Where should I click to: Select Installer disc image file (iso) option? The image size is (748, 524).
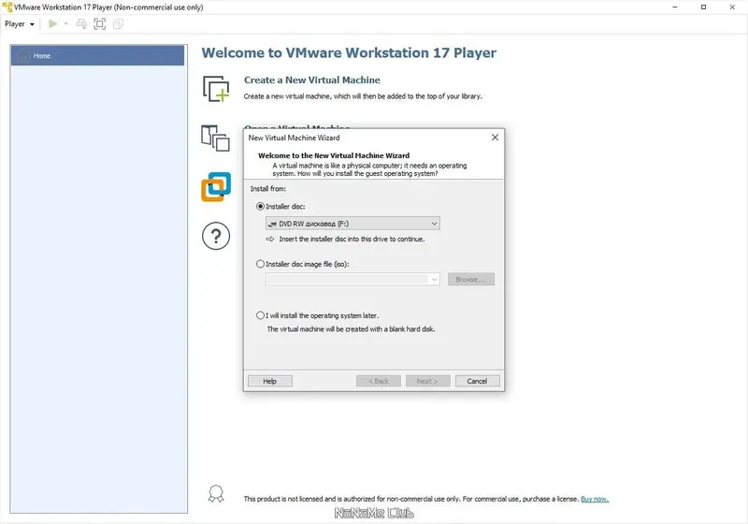click(x=261, y=264)
